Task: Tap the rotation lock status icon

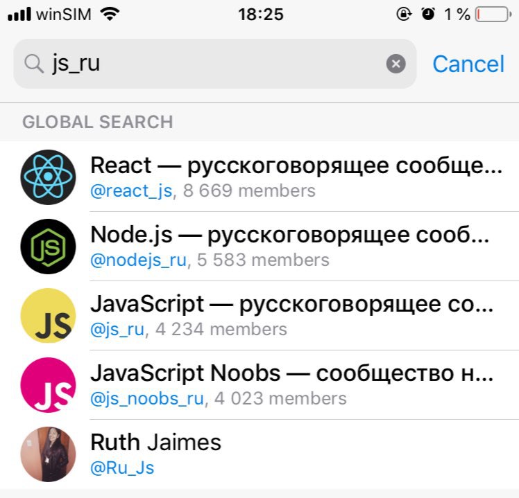Action: [x=404, y=15]
